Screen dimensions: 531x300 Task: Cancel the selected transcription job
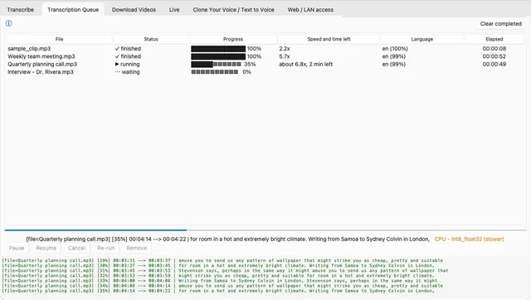click(76, 248)
